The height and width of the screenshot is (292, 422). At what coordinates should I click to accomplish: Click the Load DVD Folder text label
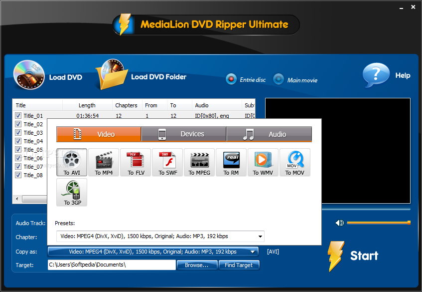tap(159, 77)
